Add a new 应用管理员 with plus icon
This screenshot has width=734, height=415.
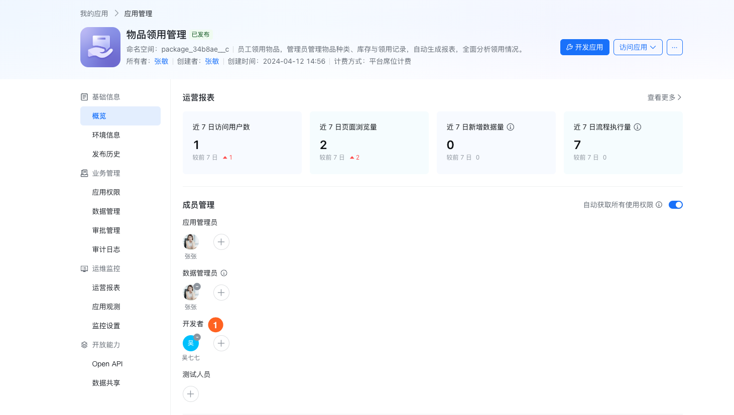[x=221, y=242]
